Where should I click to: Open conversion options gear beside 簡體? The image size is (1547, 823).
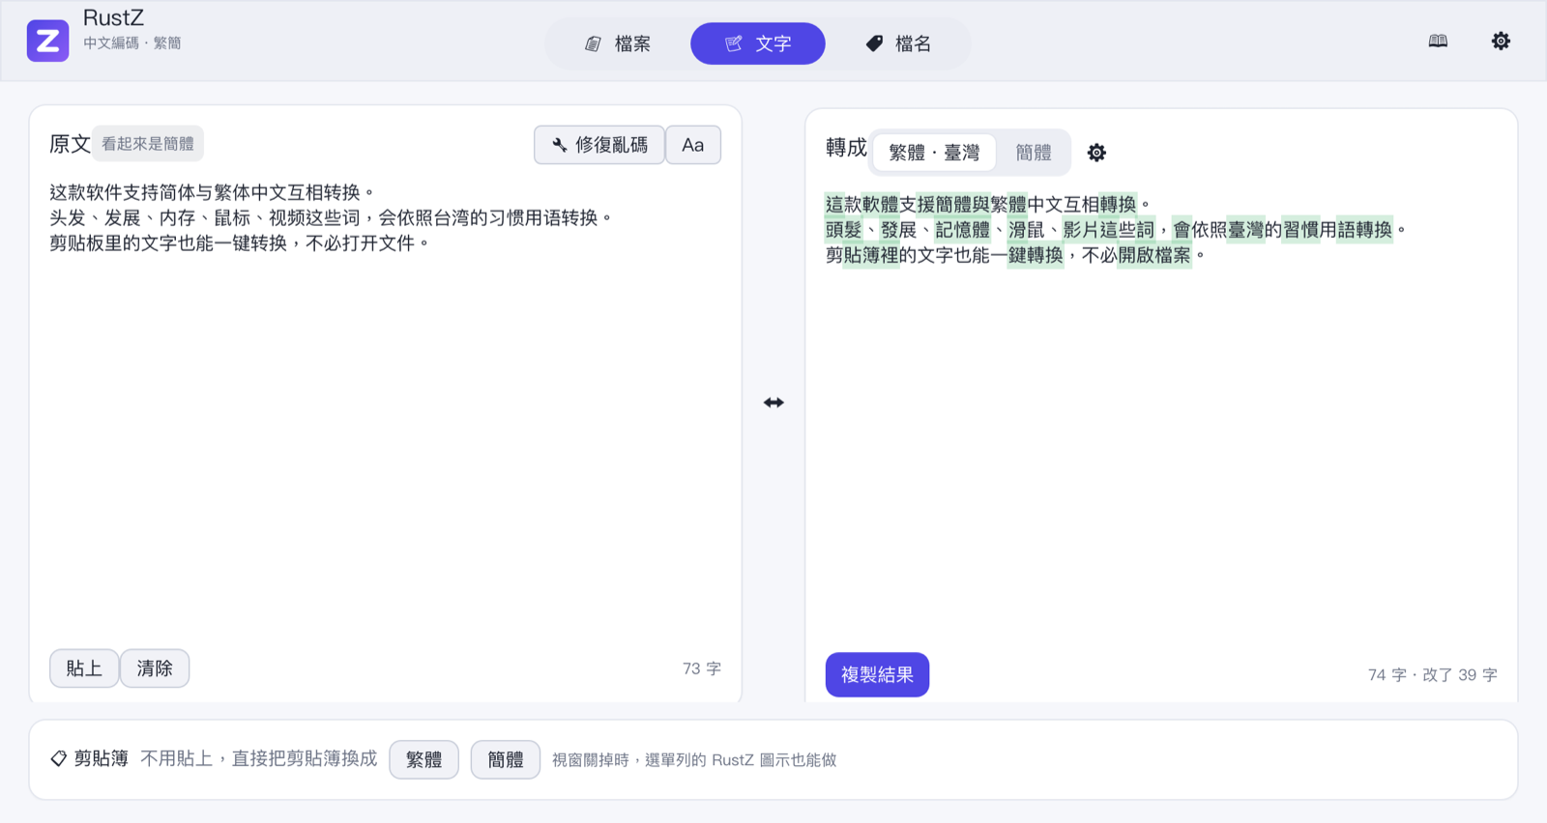pyautogui.click(x=1096, y=153)
